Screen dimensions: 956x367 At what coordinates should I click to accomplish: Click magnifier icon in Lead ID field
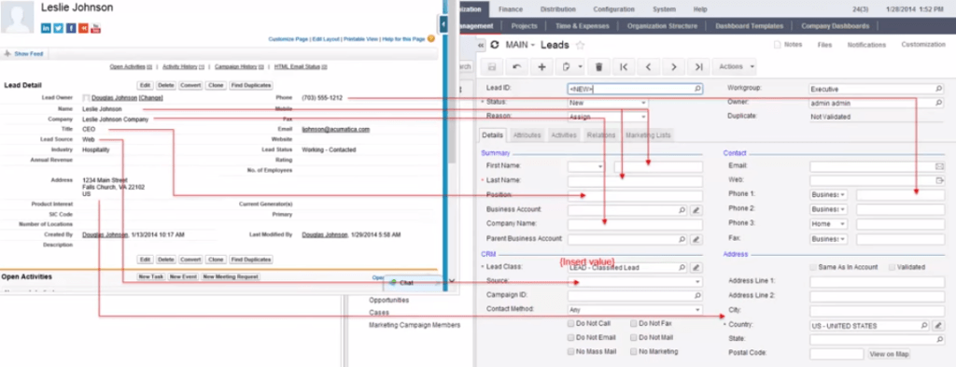[697, 89]
